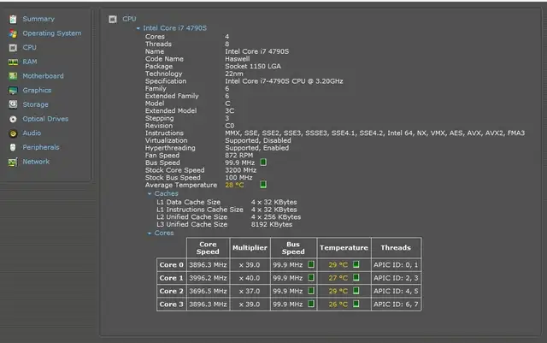
Task: Click the Supported, Disabled virtualization value
Action: coord(258,140)
